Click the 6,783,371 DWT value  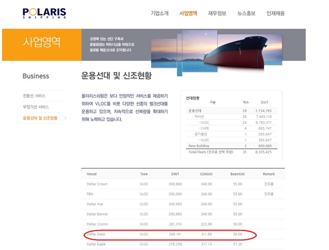263,122
